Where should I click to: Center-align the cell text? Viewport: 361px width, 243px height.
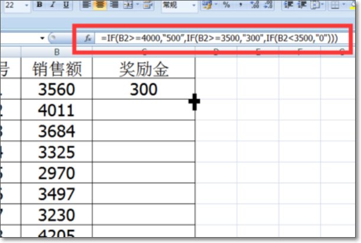click(100, 4)
